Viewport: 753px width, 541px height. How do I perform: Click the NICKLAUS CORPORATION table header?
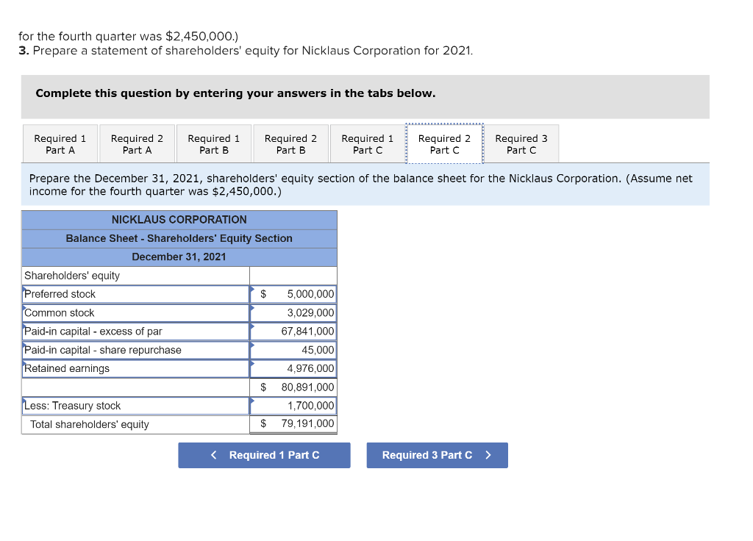coord(179,220)
